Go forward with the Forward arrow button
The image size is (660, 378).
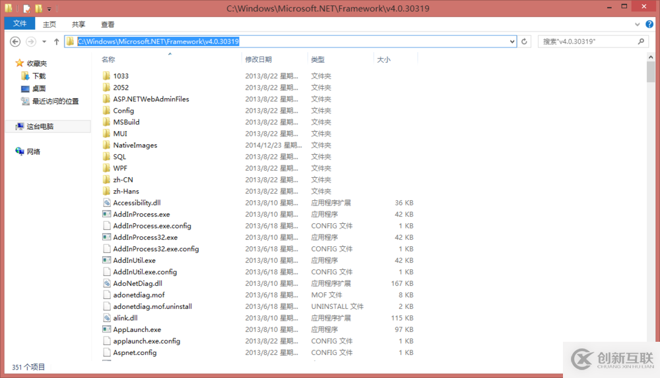31,41
